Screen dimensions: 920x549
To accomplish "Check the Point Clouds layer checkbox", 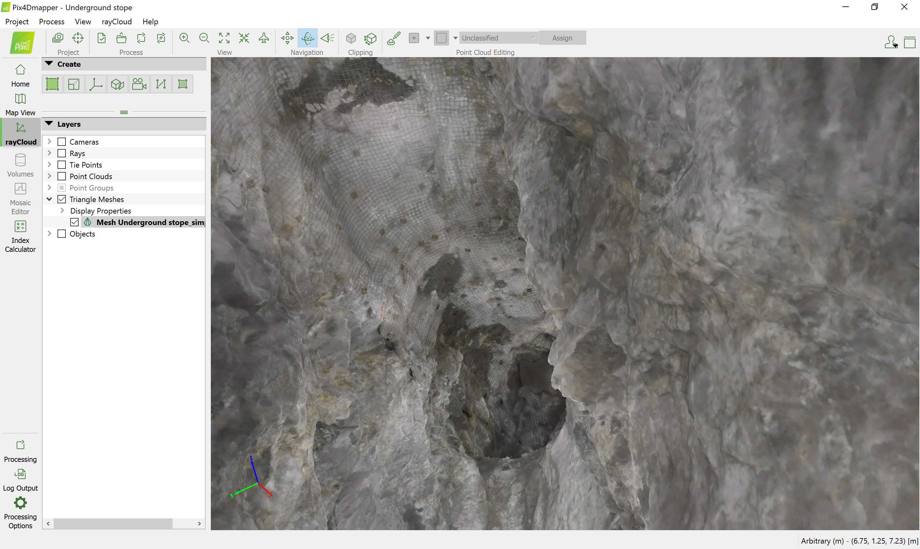I will (62, 176).
